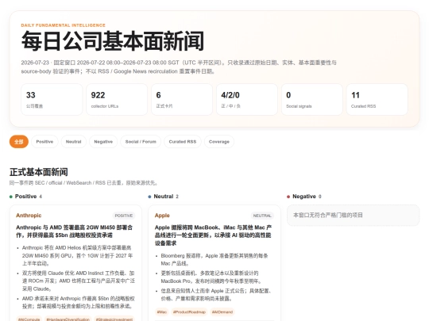The image size is (429, 321).
Task: Click the DAILY FUNDAMENTAL INTELLIGENCE label
Action: [64, 25]
